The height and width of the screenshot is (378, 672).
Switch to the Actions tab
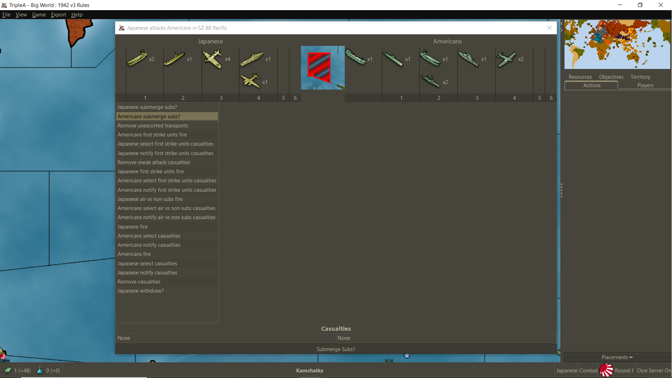coord(591,85)
